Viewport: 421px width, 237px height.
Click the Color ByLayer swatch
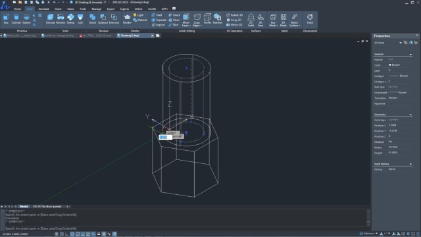[390, 65]
